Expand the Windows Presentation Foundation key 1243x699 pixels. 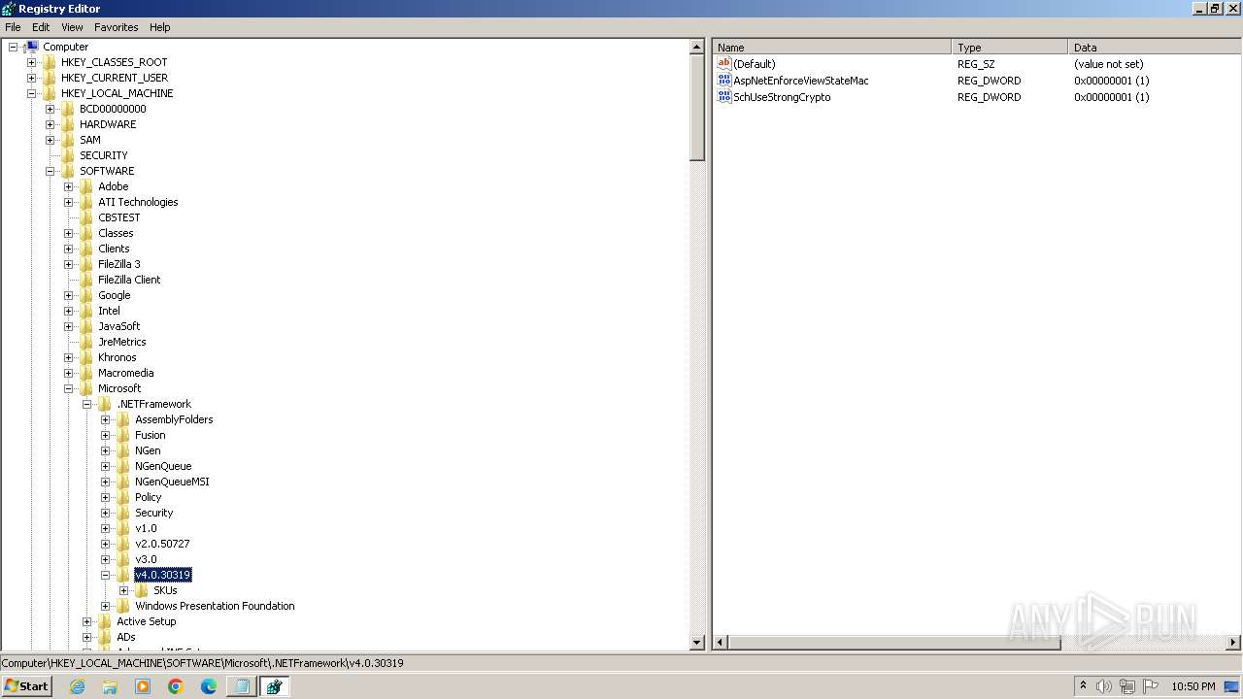[105, 606]
